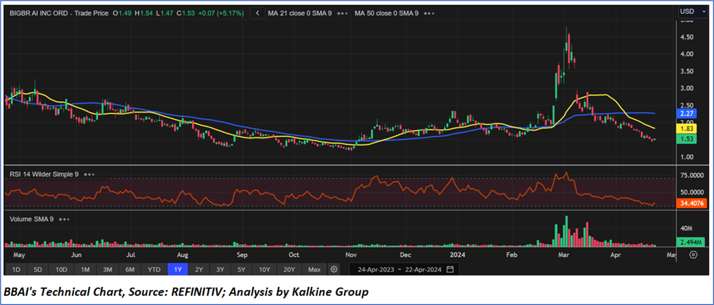Collapse the indicator legend with the chevron button
This screenshot has width=714, height=305.
[x=258, y=13]
